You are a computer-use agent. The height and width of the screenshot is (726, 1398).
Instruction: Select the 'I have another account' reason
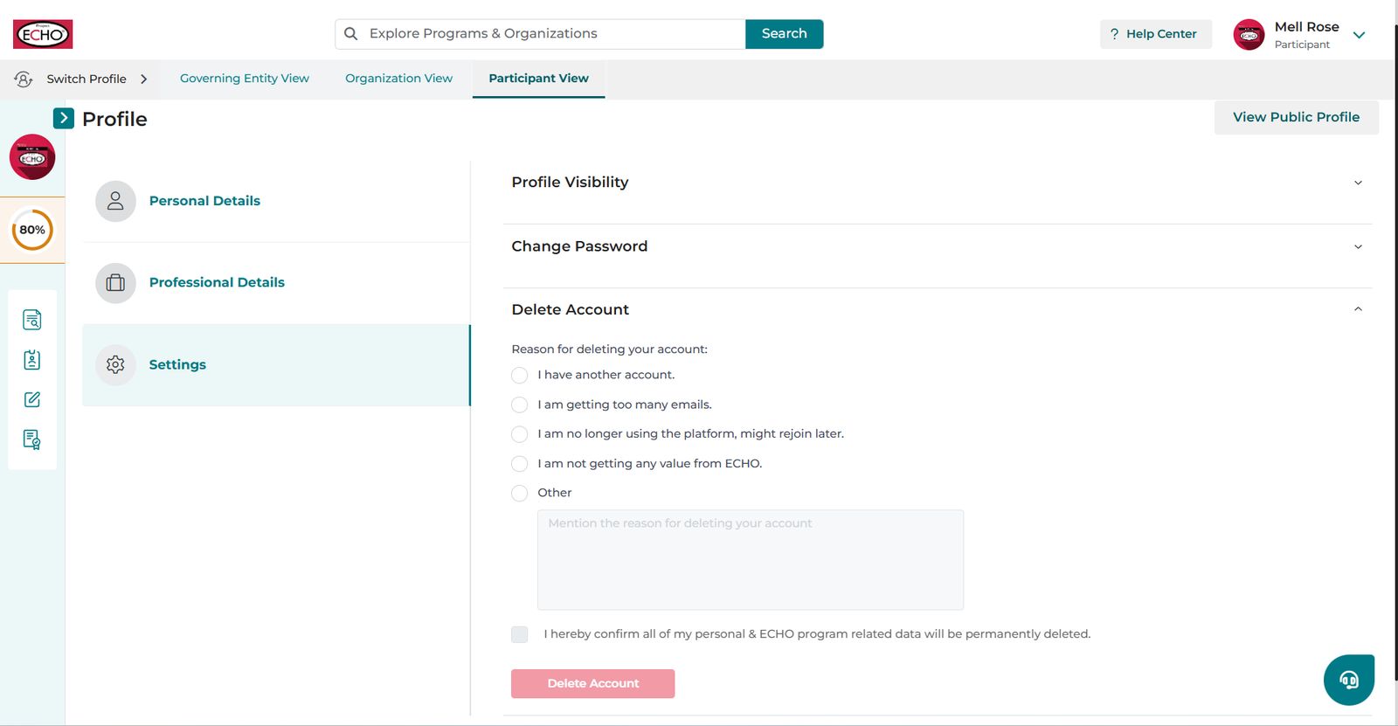pos(519,375)
